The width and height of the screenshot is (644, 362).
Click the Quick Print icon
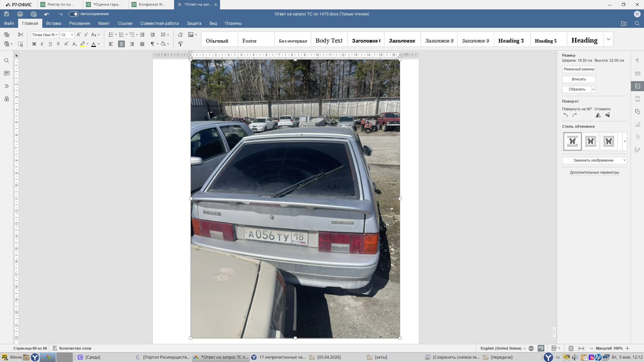click(x=34, y=14)
